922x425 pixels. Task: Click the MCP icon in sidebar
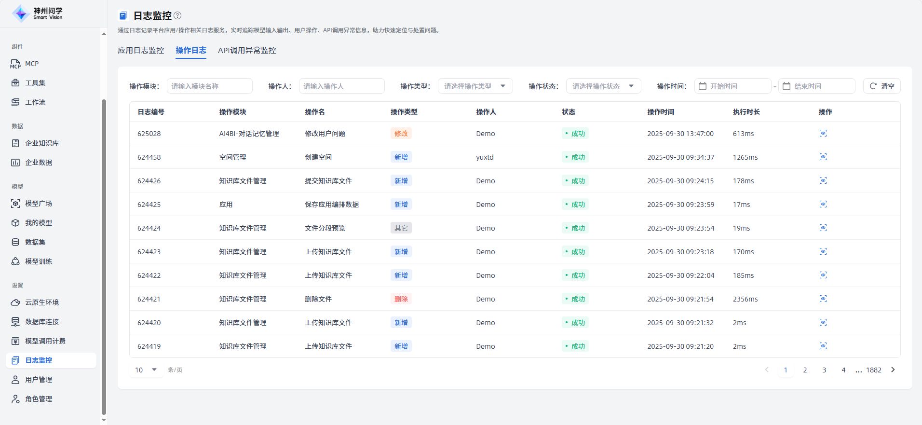[15, 64]
